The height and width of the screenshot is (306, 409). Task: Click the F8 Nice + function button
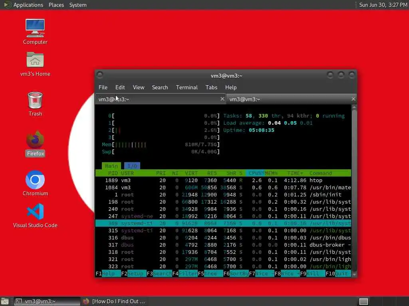pos(287,273)
